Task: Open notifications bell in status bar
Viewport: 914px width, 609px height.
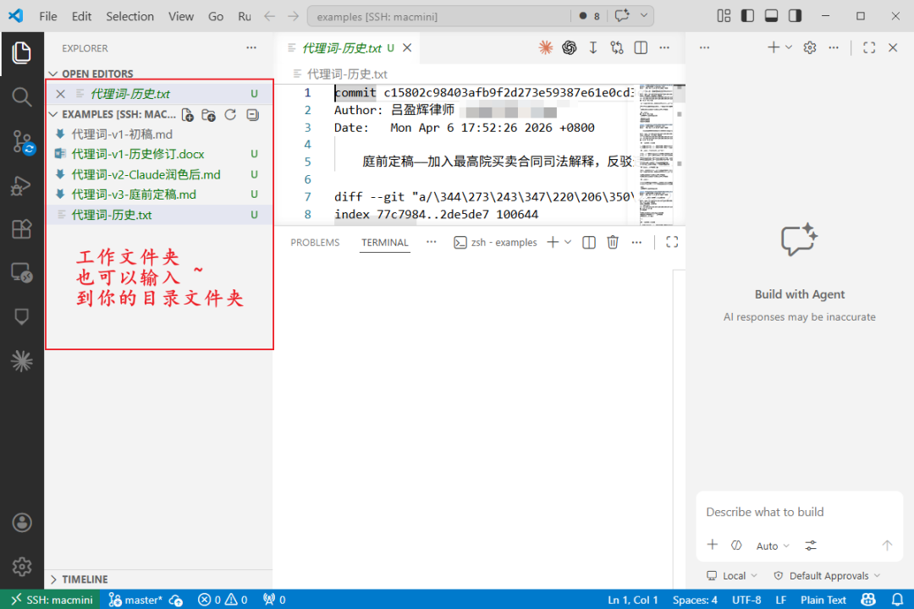Action: click(897, 600)
